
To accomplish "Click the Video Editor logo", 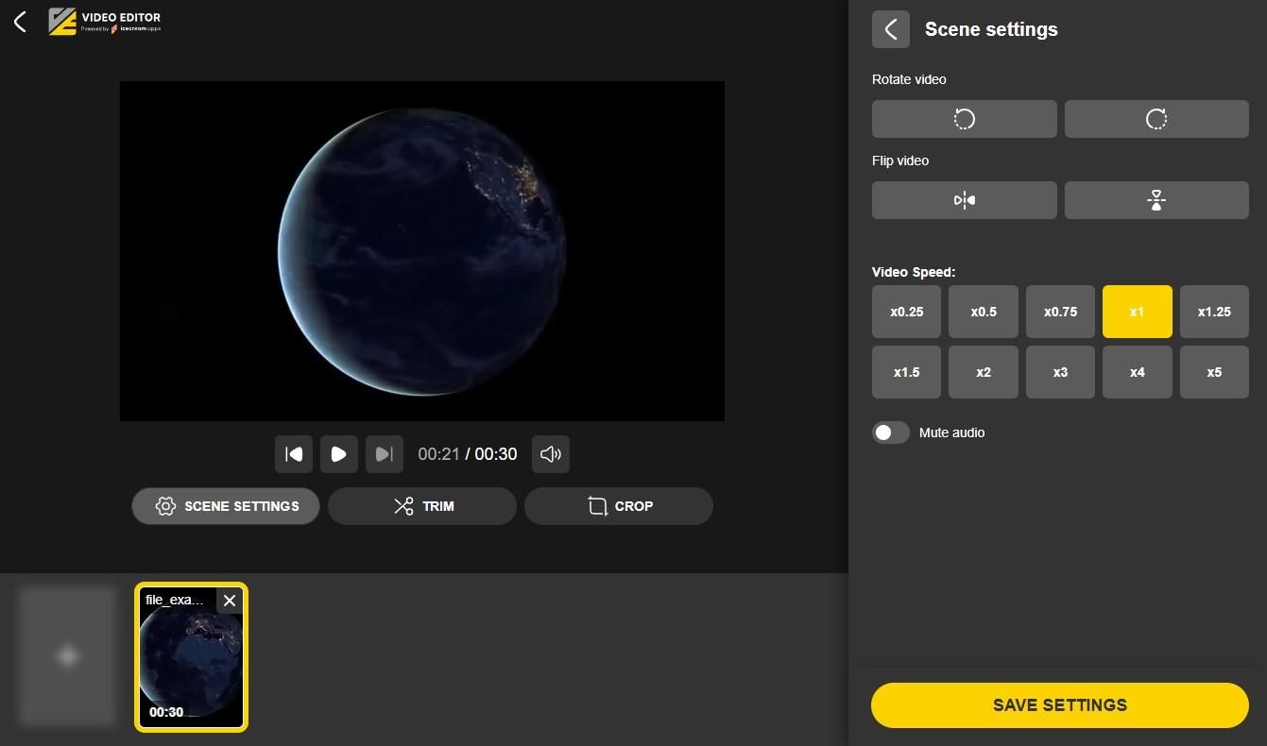I will click(x=105, y=21).
